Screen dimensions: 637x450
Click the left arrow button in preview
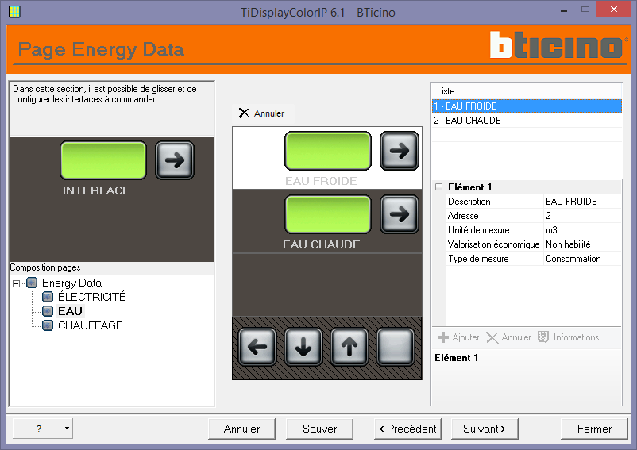pos(257,347)
